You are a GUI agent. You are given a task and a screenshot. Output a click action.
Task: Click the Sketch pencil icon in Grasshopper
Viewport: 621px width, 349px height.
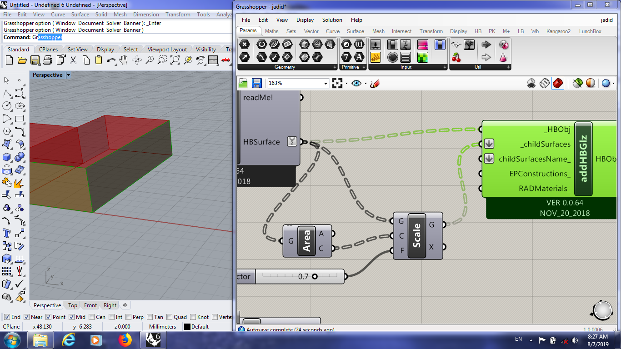click(x=375, y=83)
